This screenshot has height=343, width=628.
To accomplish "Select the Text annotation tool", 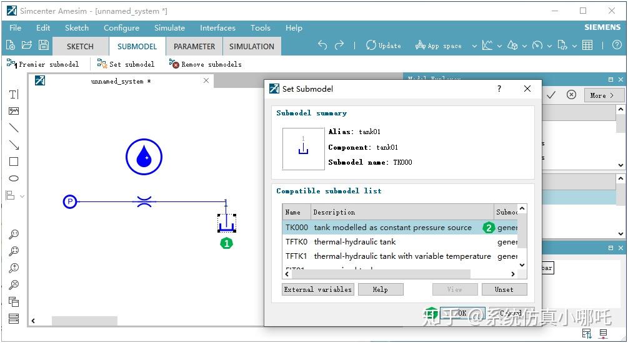I will 14,94.
